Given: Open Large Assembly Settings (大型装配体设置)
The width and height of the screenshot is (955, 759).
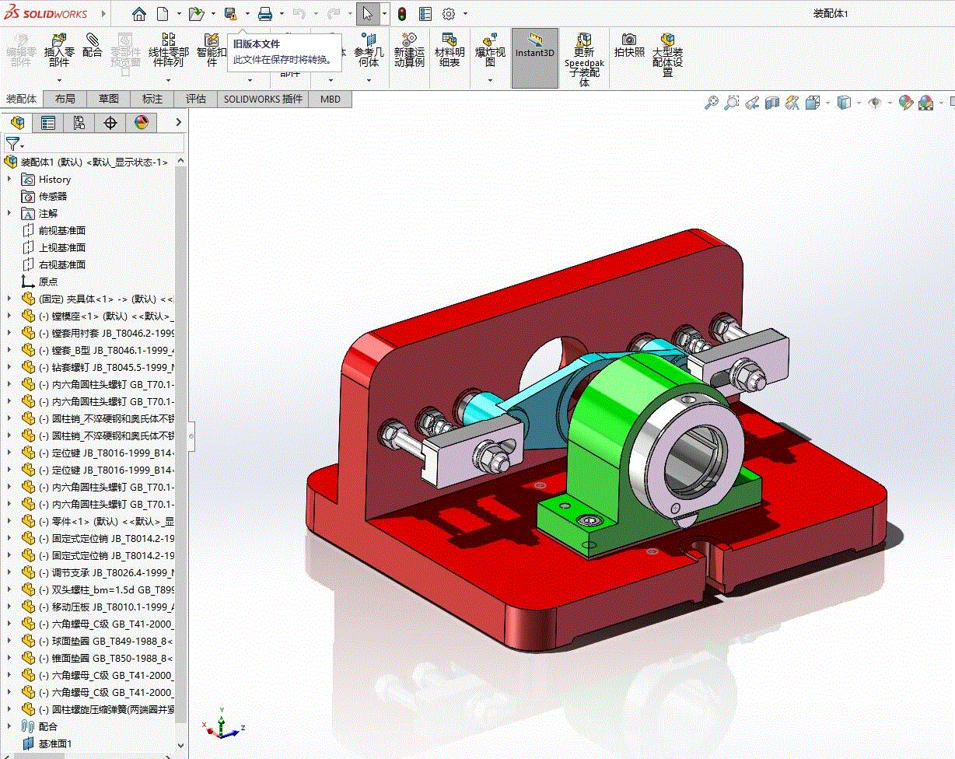Looking at the screenshot, I should point(667,54).
